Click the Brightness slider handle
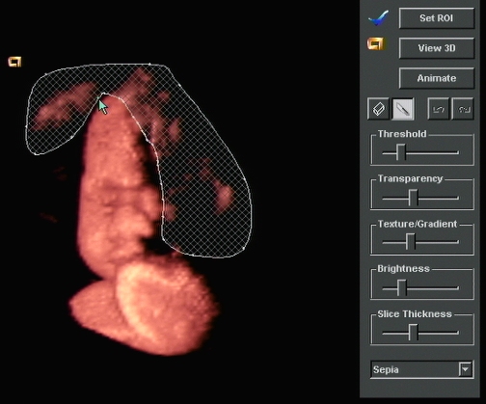Image resolution: width=486 pixels, height=404 pixels. [401, 287]
